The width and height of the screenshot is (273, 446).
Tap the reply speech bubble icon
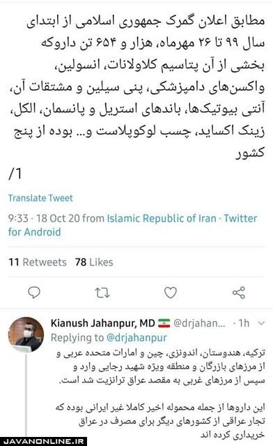coord(34,293)
